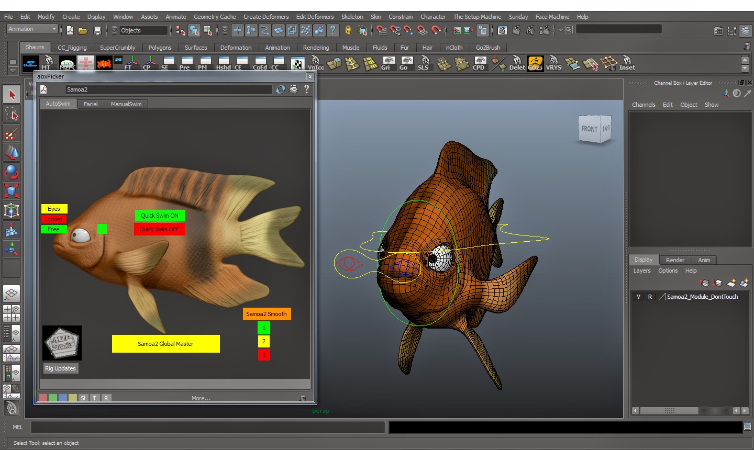Switch to single perspective view layout
The width and height of the screenshot is (754, 450).
click(12, 294)
